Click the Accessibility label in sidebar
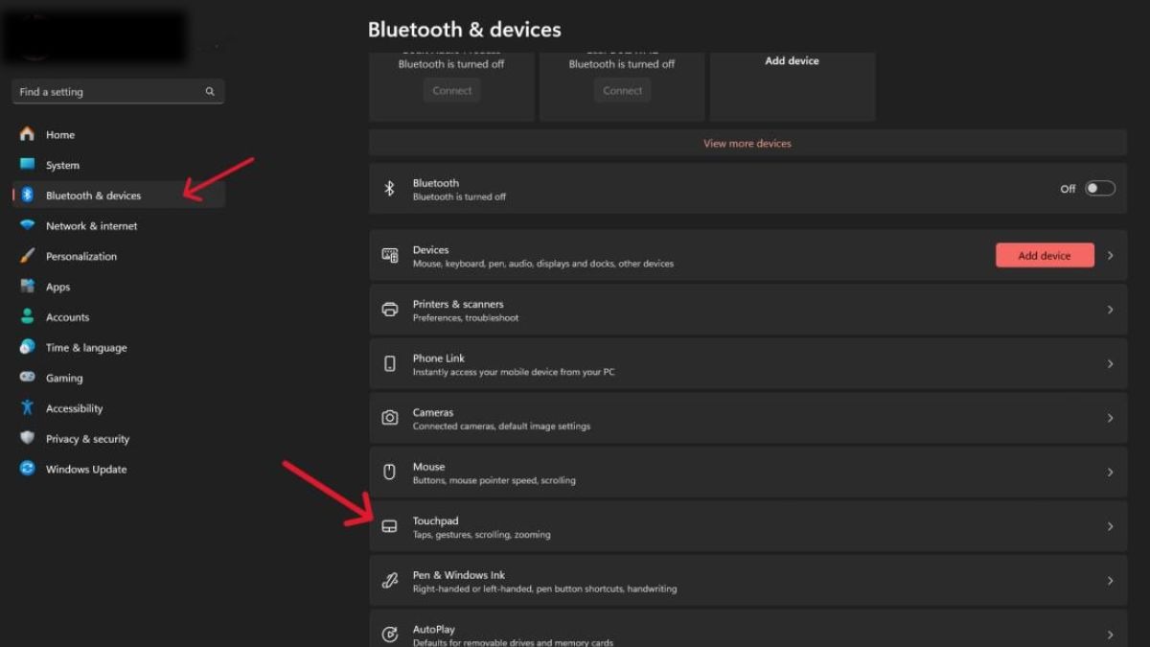 pyautogui.click(x=74, y=408)
